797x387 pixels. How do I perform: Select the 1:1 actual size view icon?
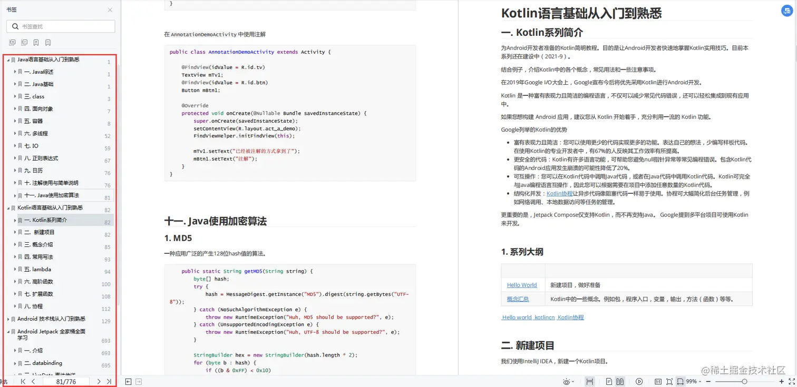pyautogui.click(x=658, y=381)
